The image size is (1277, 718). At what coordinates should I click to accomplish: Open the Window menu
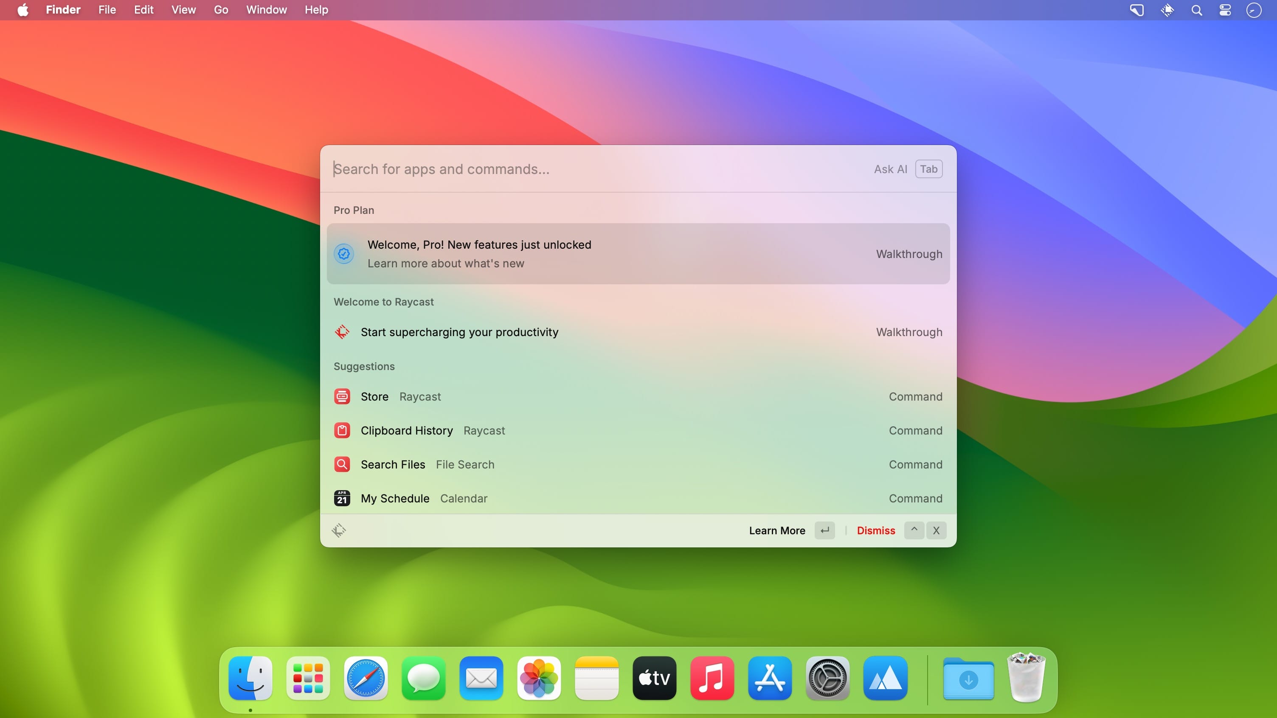click(x=266, y=10)
